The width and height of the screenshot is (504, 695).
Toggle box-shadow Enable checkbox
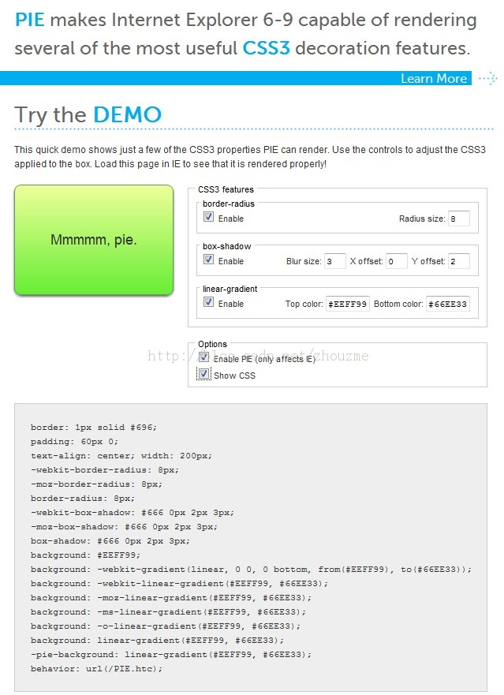click(x=208, y=260)
